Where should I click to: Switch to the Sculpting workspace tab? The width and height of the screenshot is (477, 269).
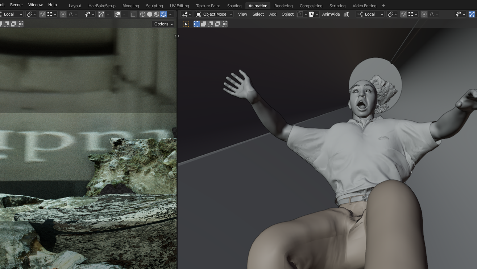click(x=154, y=6)
